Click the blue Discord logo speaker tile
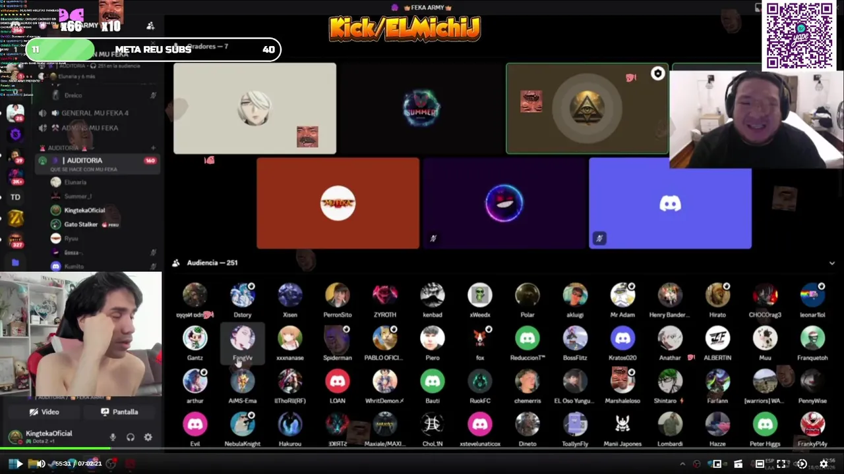The image size is (844, 474). point(670,203)
